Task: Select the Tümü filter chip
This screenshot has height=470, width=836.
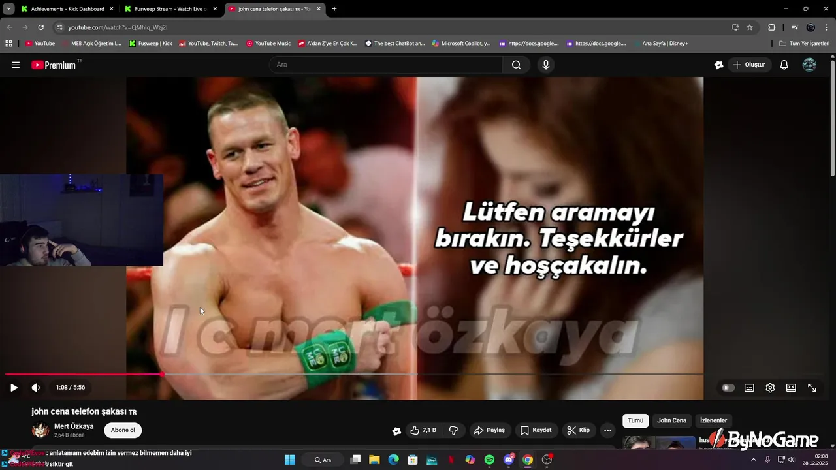Action: 635,420
